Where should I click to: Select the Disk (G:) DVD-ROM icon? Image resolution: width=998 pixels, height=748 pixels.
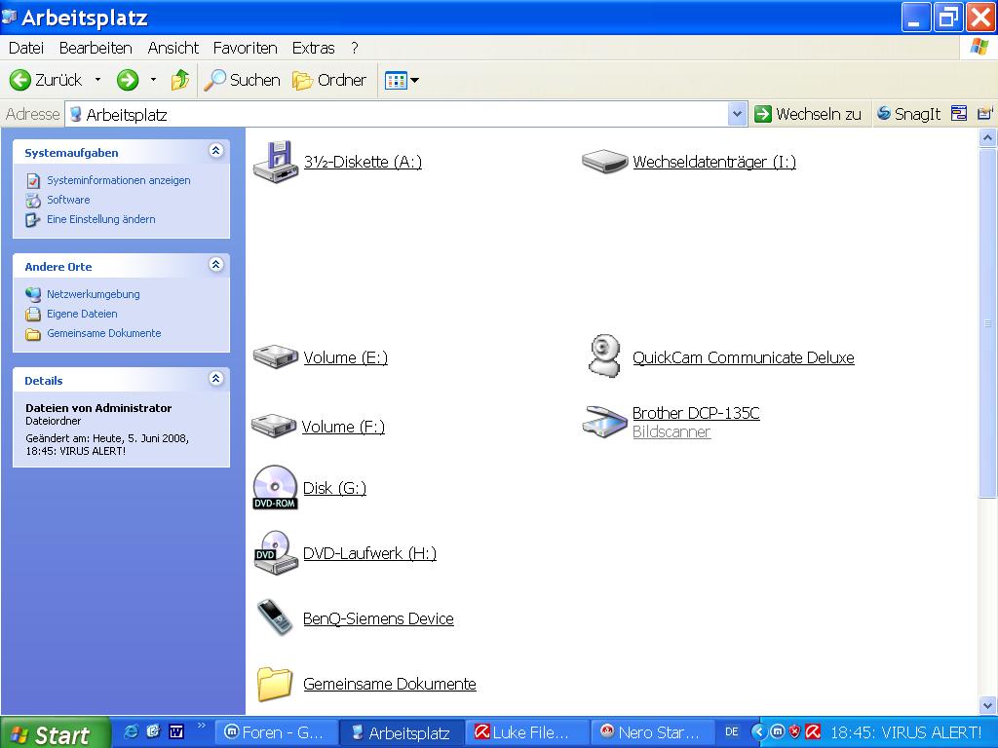275,487
